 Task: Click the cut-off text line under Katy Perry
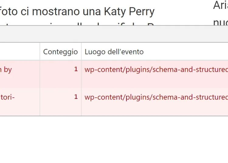(x=76, y=23)
